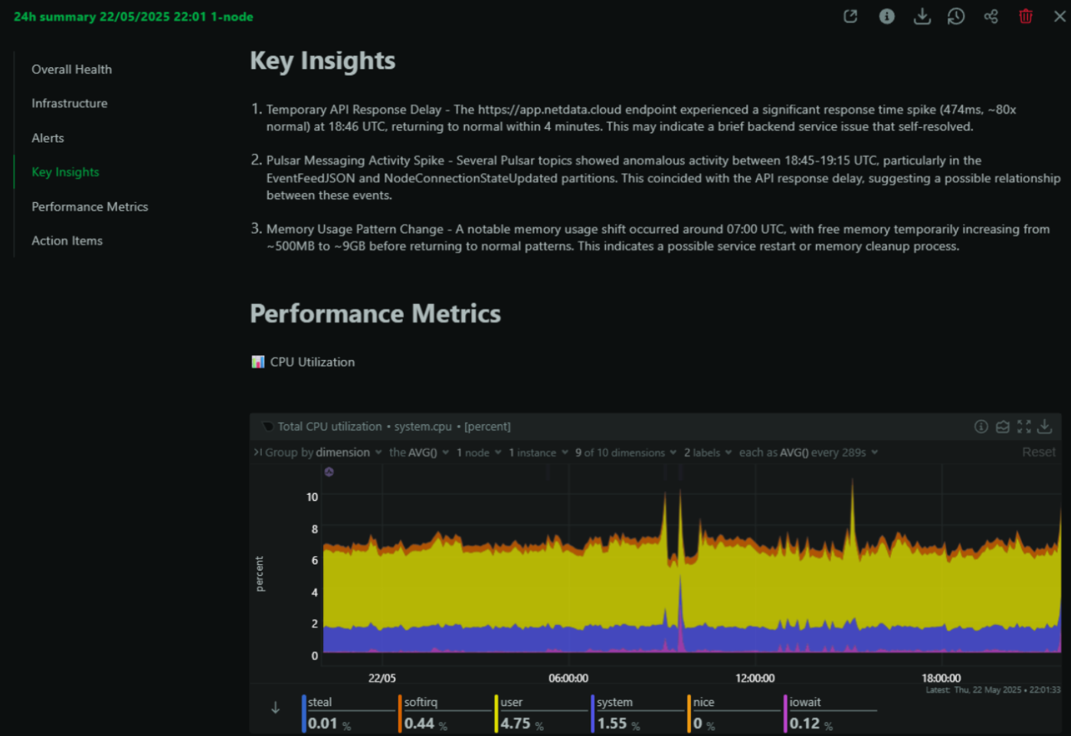Download the 24h summary report
The image size is (1071, 736).
922,17
